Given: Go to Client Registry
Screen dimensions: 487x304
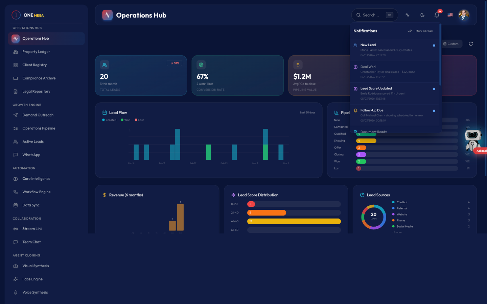Looking at the screenshot, I should pos(46,65).
